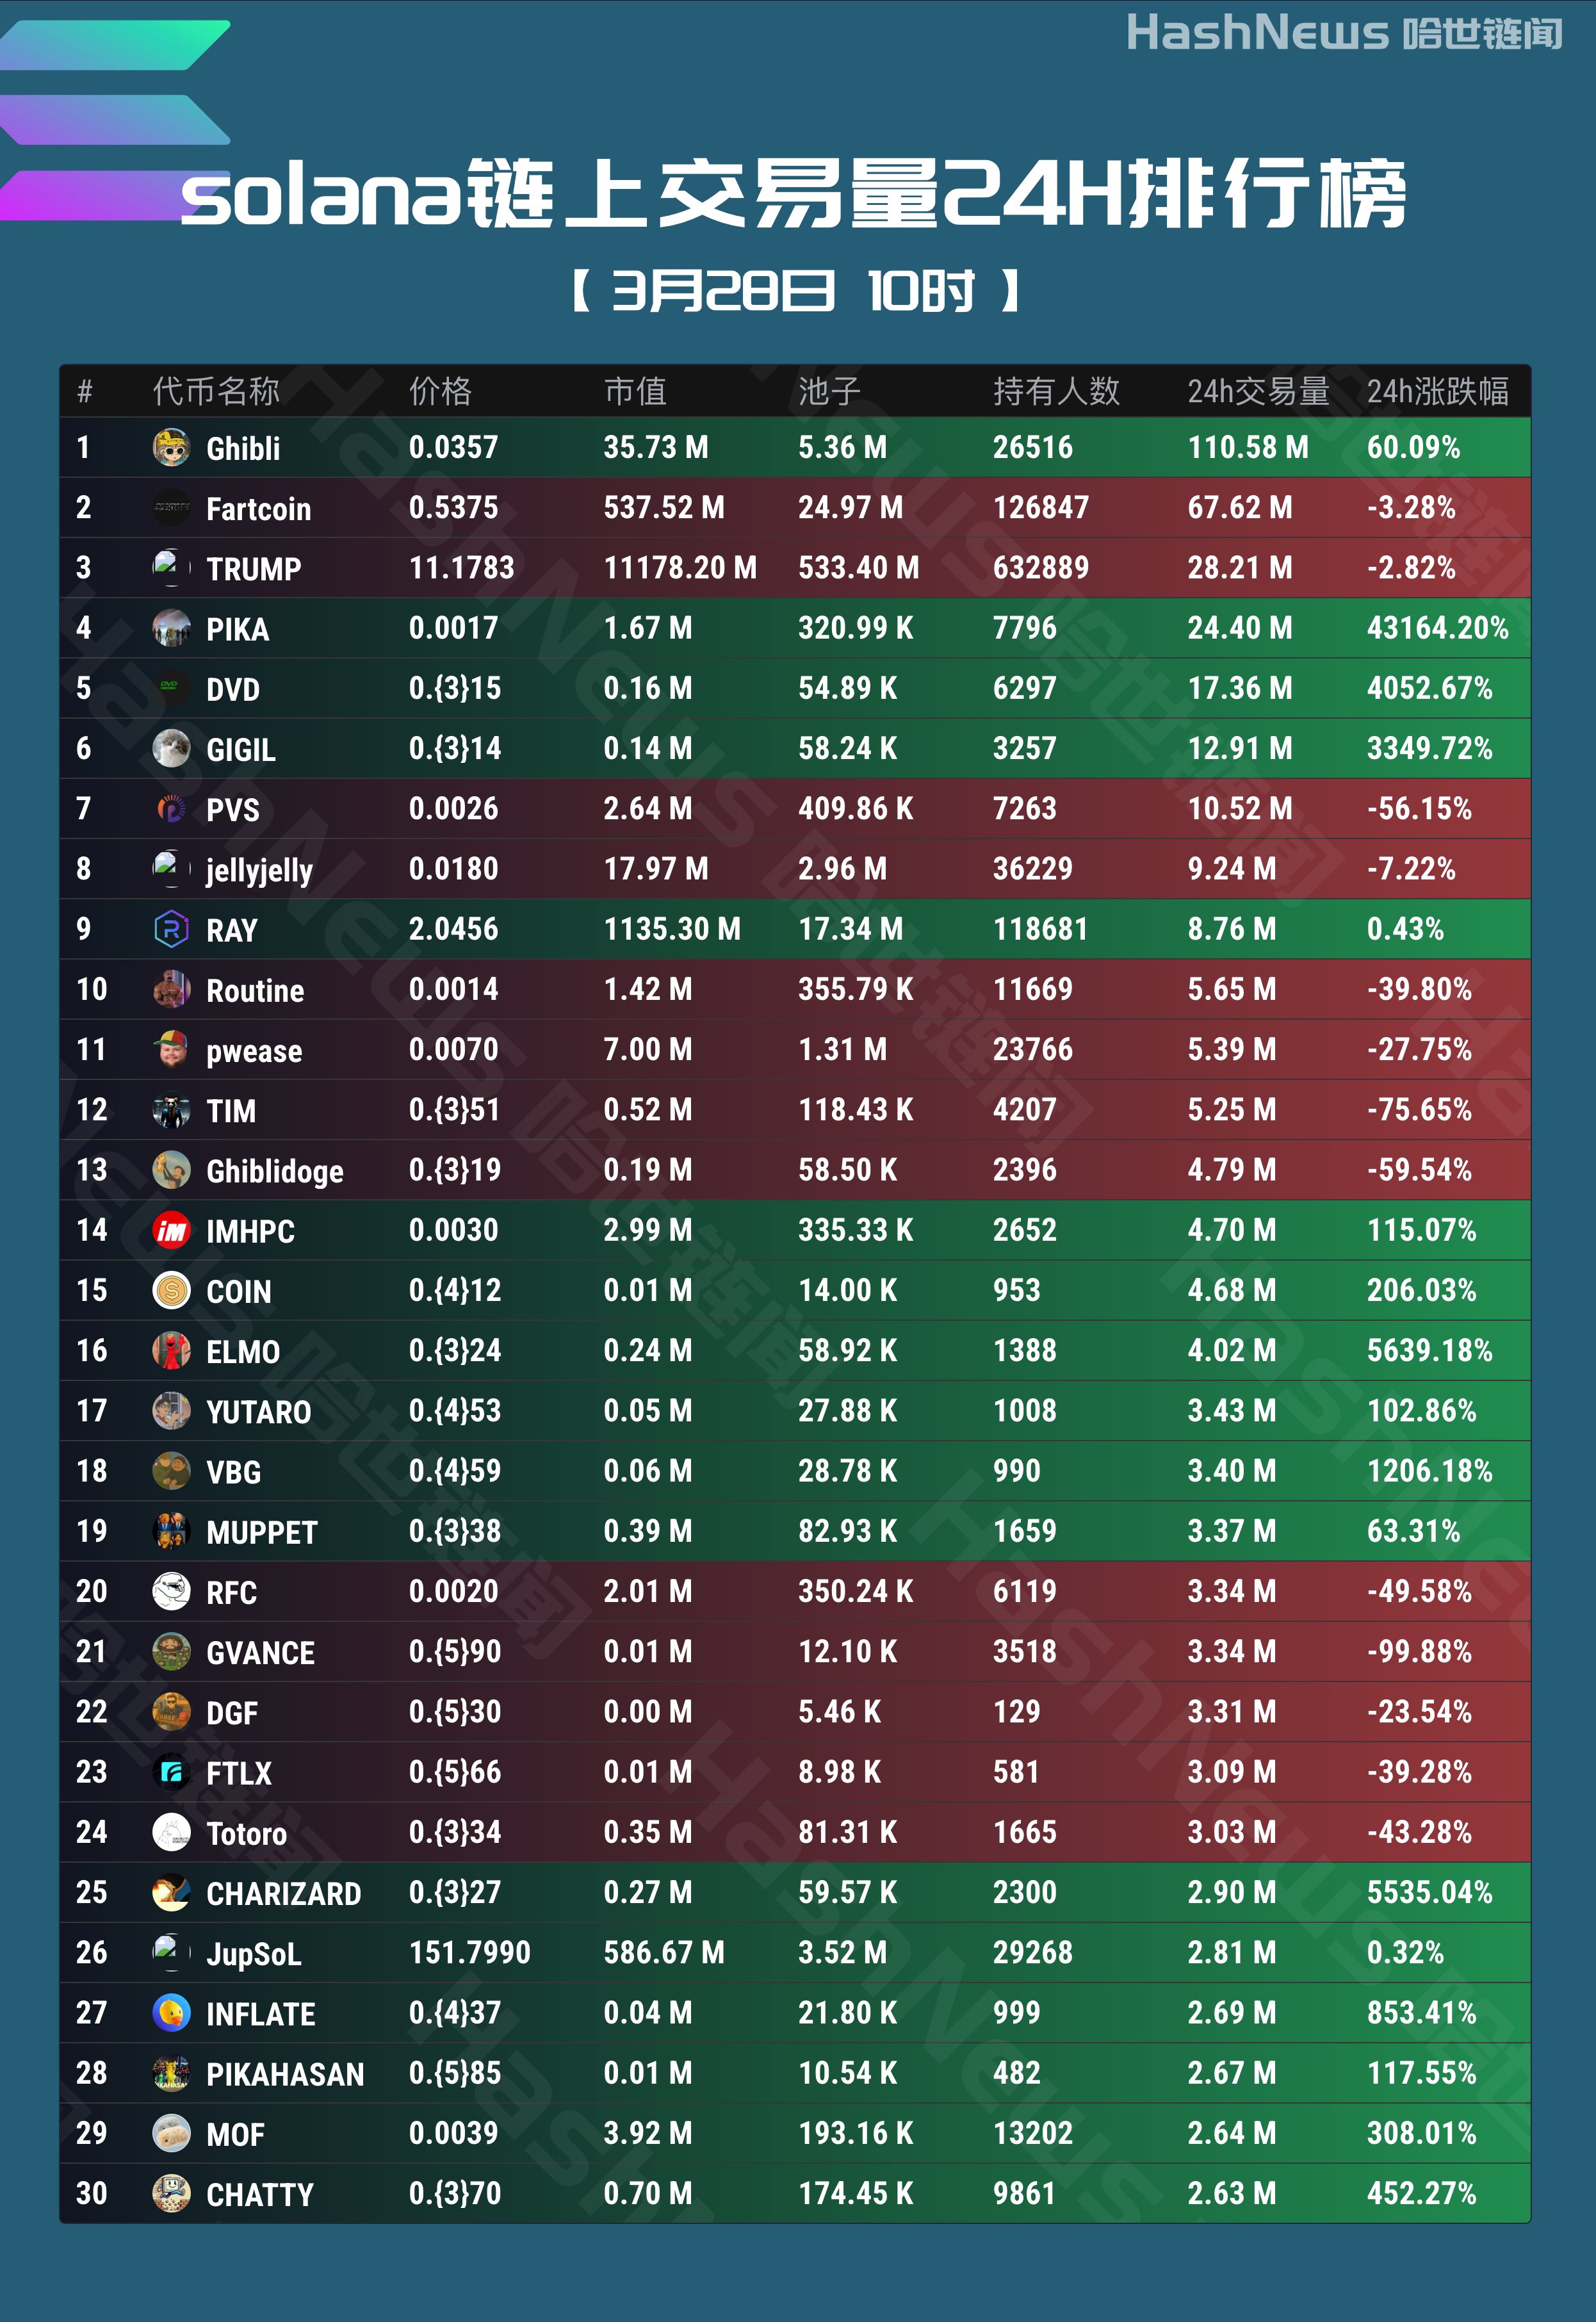
Task: Click DVD change value 4052.67%
Action: pos(1430,688)
